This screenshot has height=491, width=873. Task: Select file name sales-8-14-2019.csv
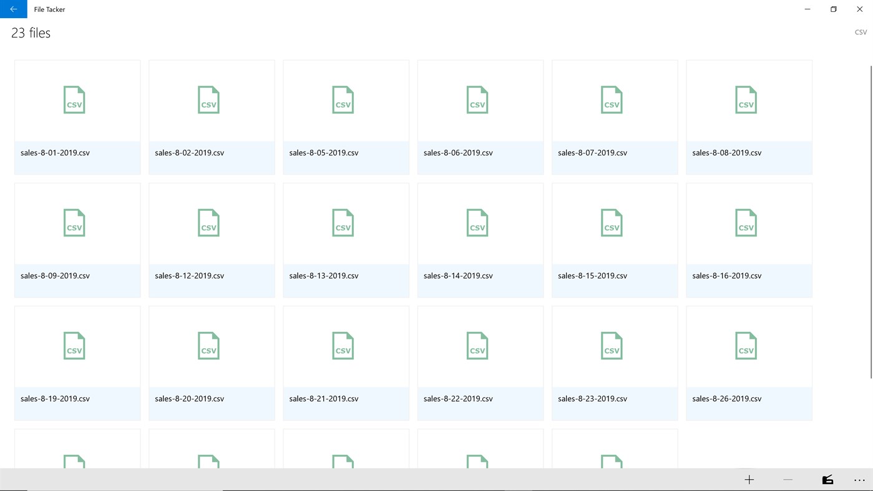[x=458, y=276]
